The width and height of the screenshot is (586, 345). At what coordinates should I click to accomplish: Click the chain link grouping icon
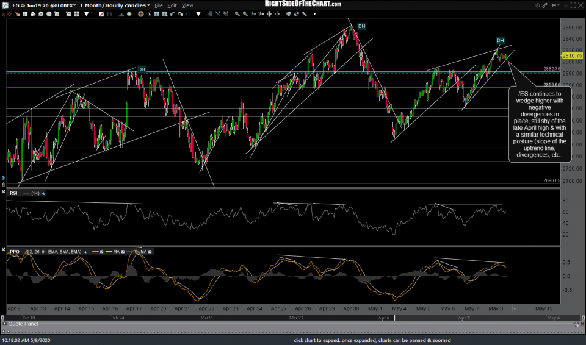coord(545,5)
